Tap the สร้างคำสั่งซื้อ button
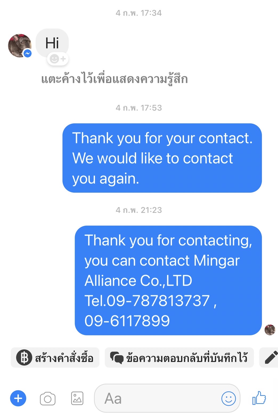Image resolution: width=278 pixels, height=418 pixels. point(55,357)
